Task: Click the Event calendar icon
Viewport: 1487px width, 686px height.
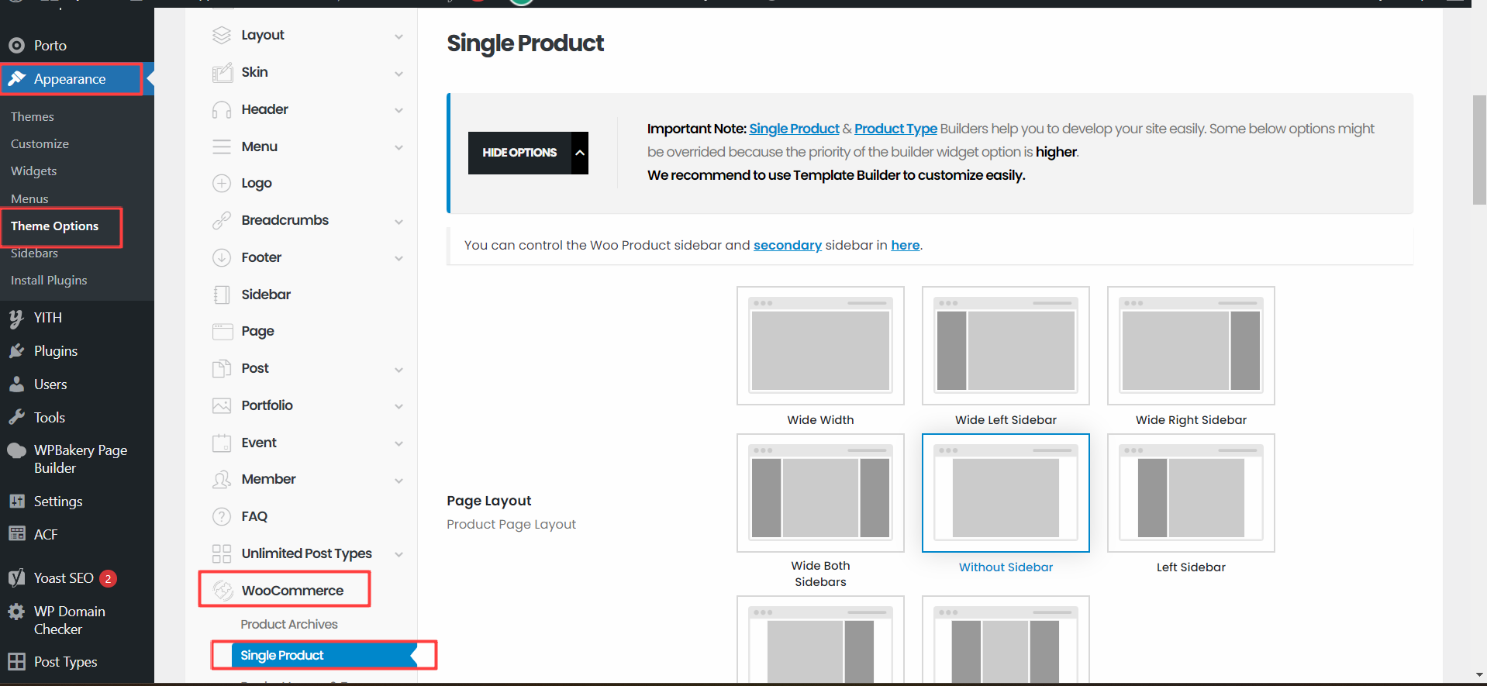Action: 222,443
